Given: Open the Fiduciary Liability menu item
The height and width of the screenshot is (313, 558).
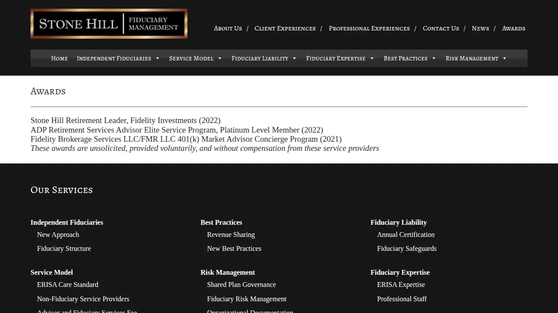Looking at the screenshot, I should click(x=260, y=58).
